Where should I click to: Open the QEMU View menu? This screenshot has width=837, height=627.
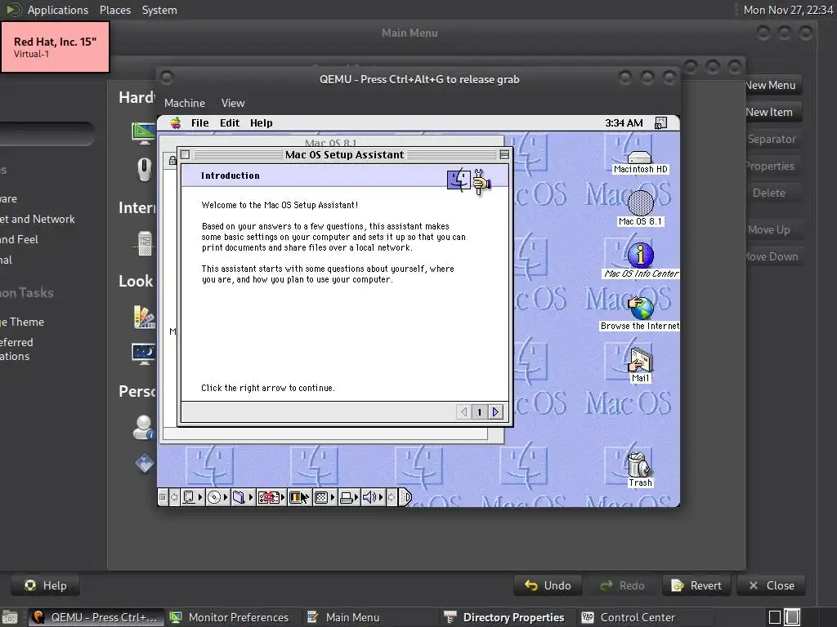tap(233, 103)
